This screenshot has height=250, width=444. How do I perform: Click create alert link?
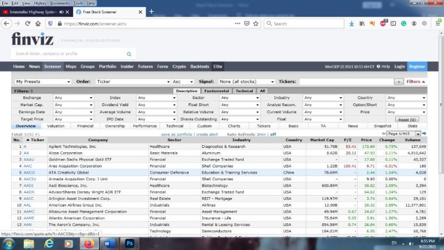(x=207, y=134)
